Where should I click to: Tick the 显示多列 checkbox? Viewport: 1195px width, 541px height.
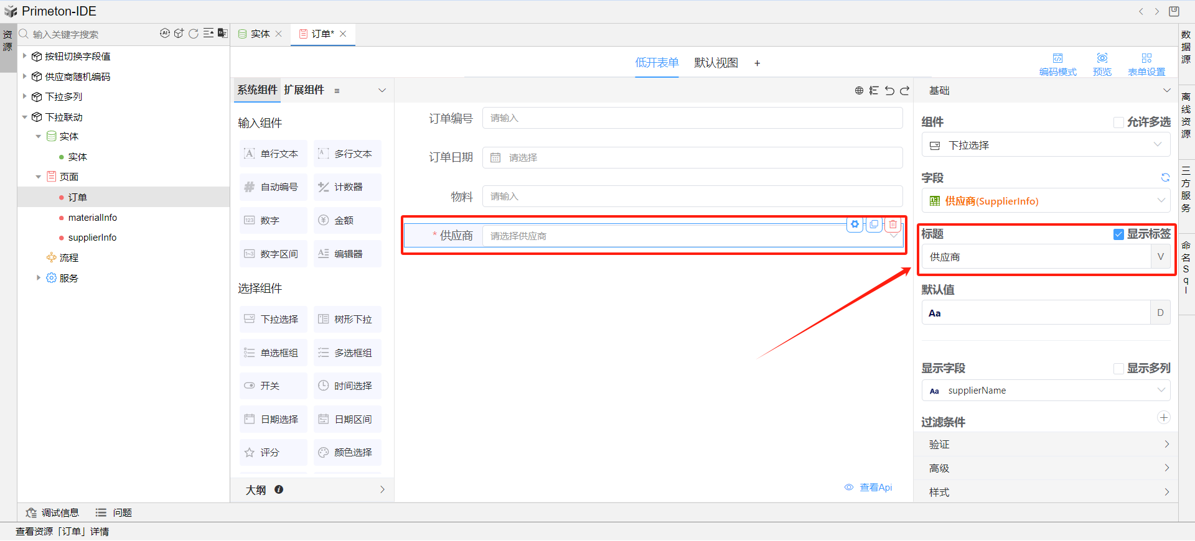click(x=1118, y=369)
